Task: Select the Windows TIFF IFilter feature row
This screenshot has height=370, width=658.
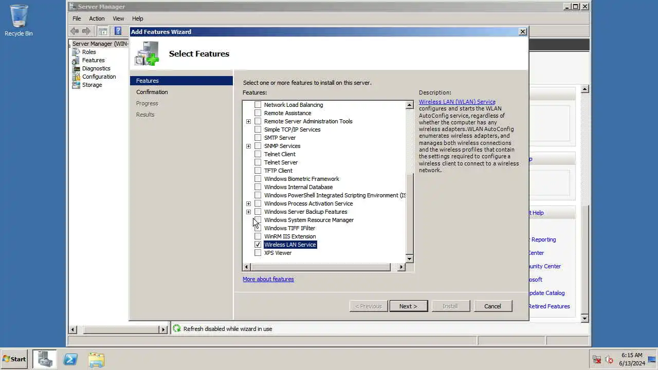Action: point(289,228)
